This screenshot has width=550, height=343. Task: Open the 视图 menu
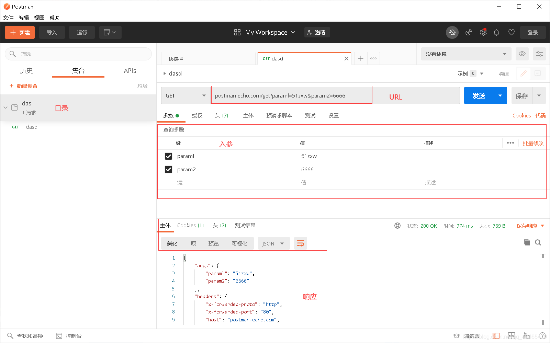pos(39,18)
